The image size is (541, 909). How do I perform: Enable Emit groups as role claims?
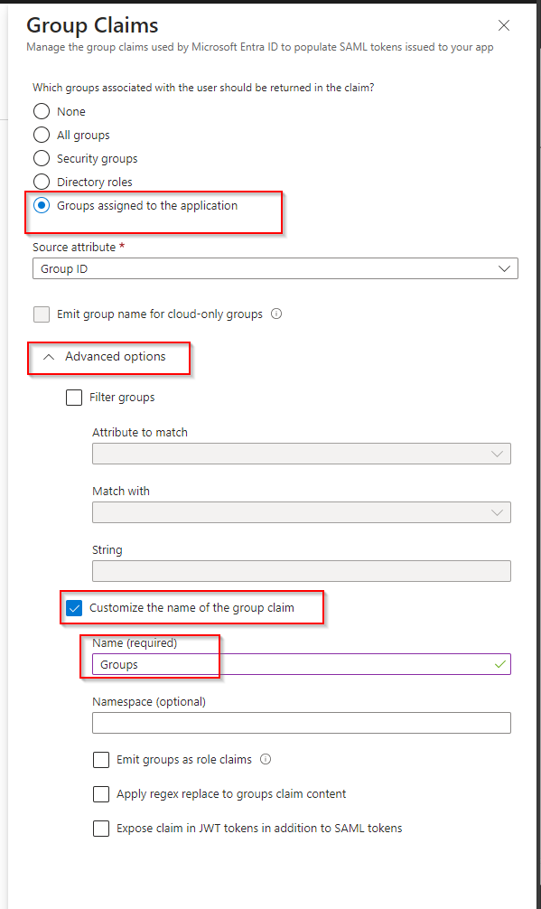101,759
